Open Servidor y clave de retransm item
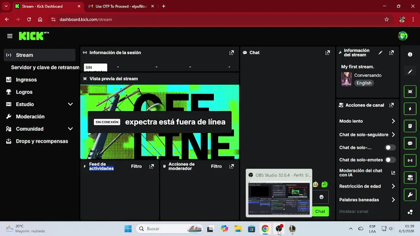This screenshot has width=420, height=236. (45, 68)
